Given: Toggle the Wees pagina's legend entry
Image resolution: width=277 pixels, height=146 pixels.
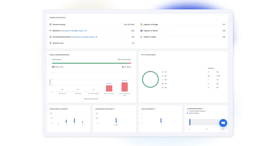Looking at the screenshot, I should click(x=193, y=113).
